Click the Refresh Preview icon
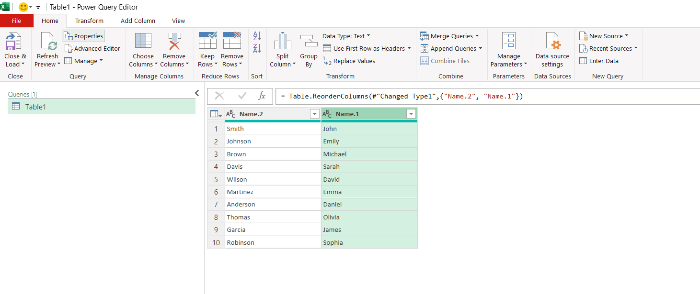 pos(48,42)
